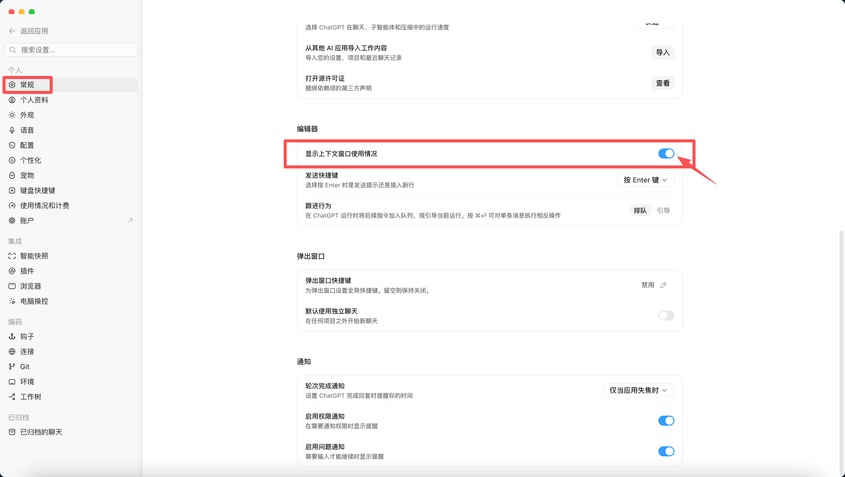Click 查看 for open source licenses
This screenshot has width=845, height=477.
662,83
